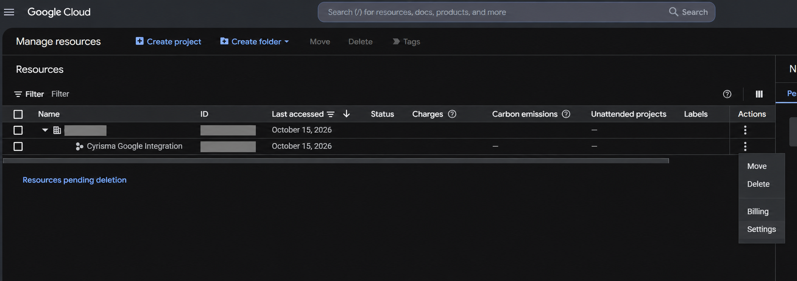797x281 pixels.
Task: Select Cyrisma Google Integration row checkbox
Action: point(18,146)
